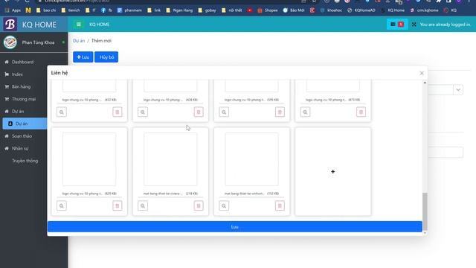The width and height of the screenshot is (476, 268).
Task: Open the KQ HOME header link
Action: (99, 25)
